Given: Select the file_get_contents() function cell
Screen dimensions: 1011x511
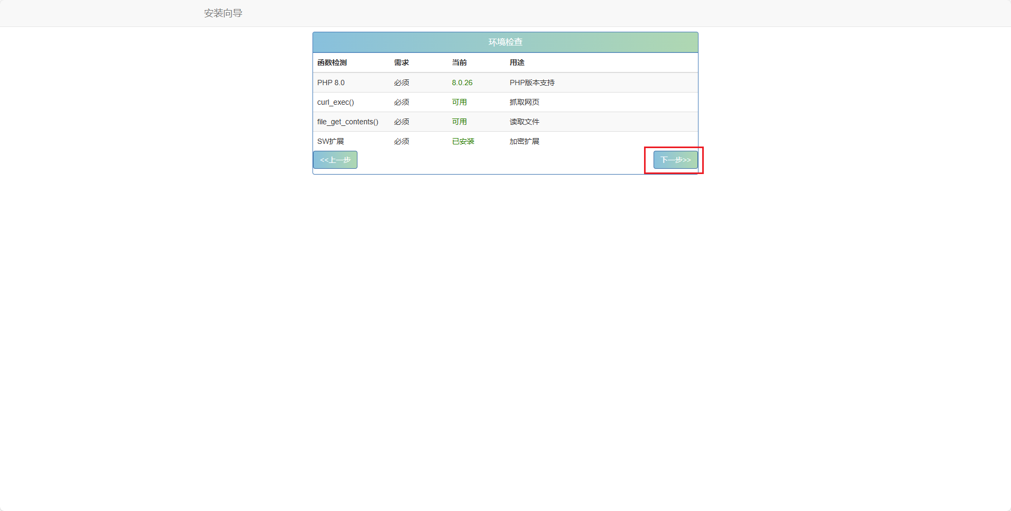Looking at the screenshot, I should (x=348, y=122).
